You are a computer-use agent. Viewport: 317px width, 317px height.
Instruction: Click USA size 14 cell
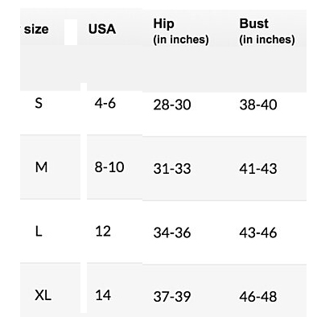point(103,295)
